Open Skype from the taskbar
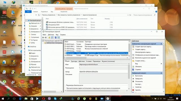This screenshot has height=101, width=181. 55,98
